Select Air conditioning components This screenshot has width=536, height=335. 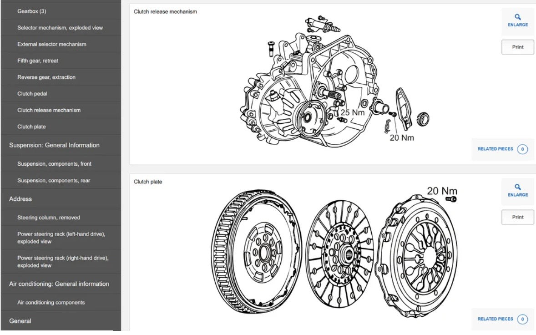point(61,303)
